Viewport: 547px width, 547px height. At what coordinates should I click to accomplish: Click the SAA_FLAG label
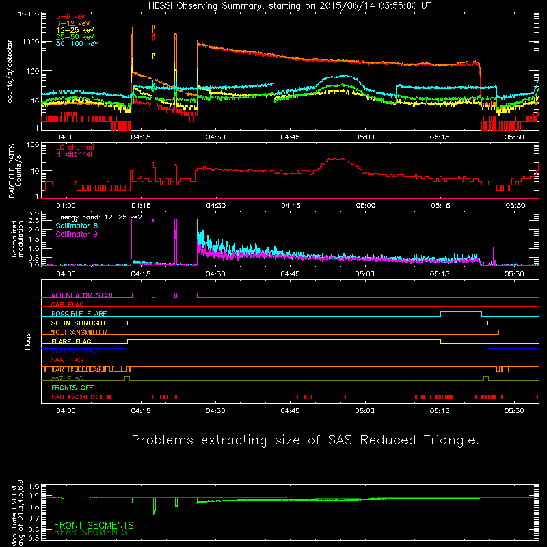pyautogui.click(x=67, y=360)
